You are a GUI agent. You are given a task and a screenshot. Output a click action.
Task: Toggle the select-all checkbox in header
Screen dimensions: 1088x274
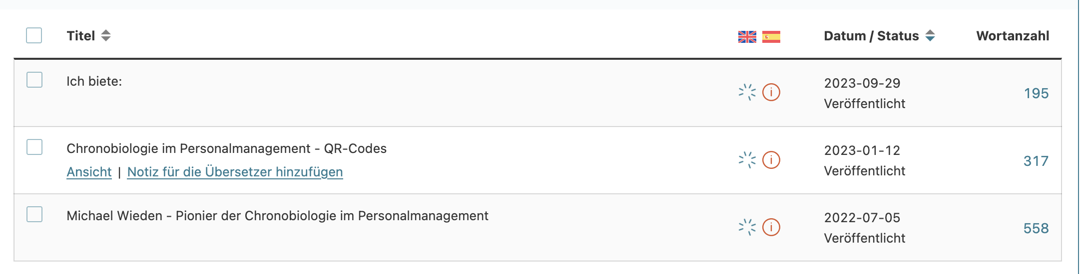click(x=34, y=35)
